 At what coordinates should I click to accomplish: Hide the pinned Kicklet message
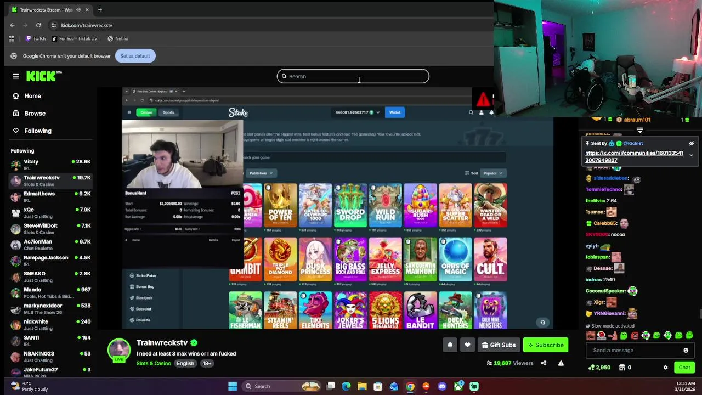click(x=691, y=144)
